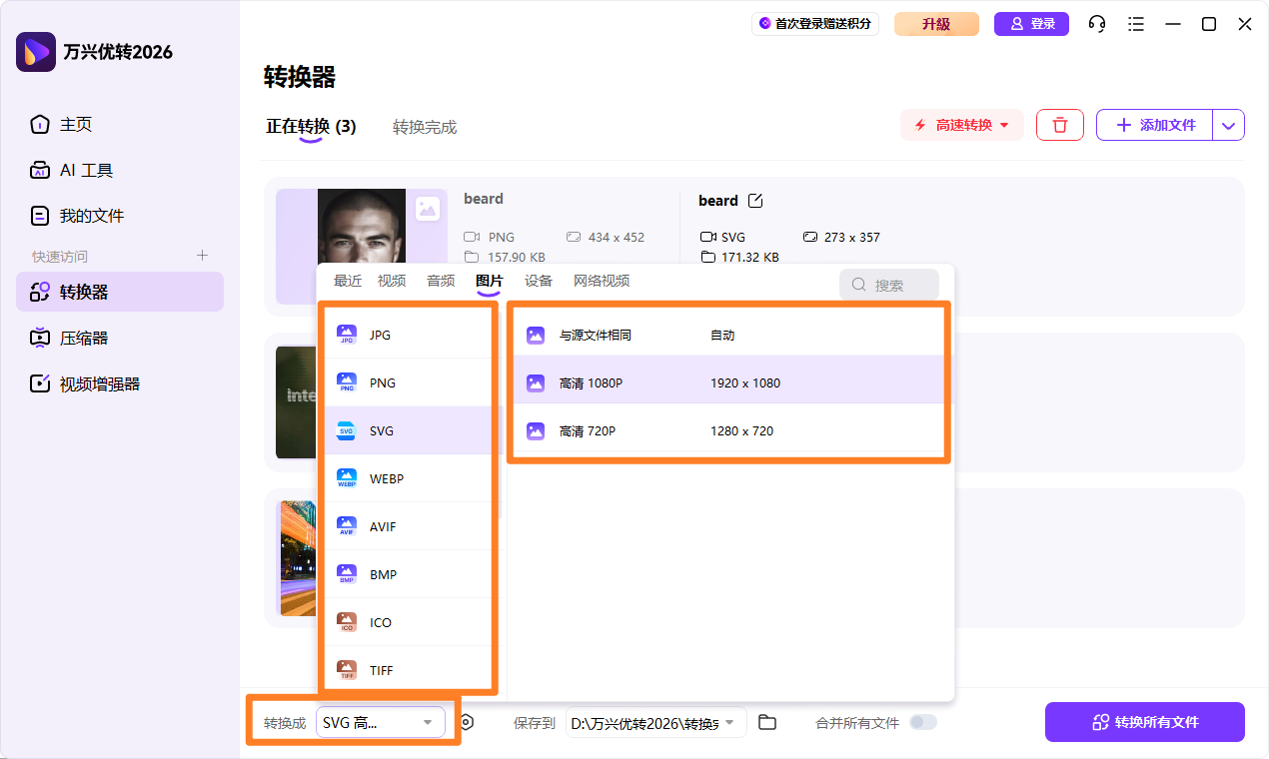The height and width of the screenshot is (759, 1269).
Task: Click the headphones support icon
Action: coord(1097,24)
